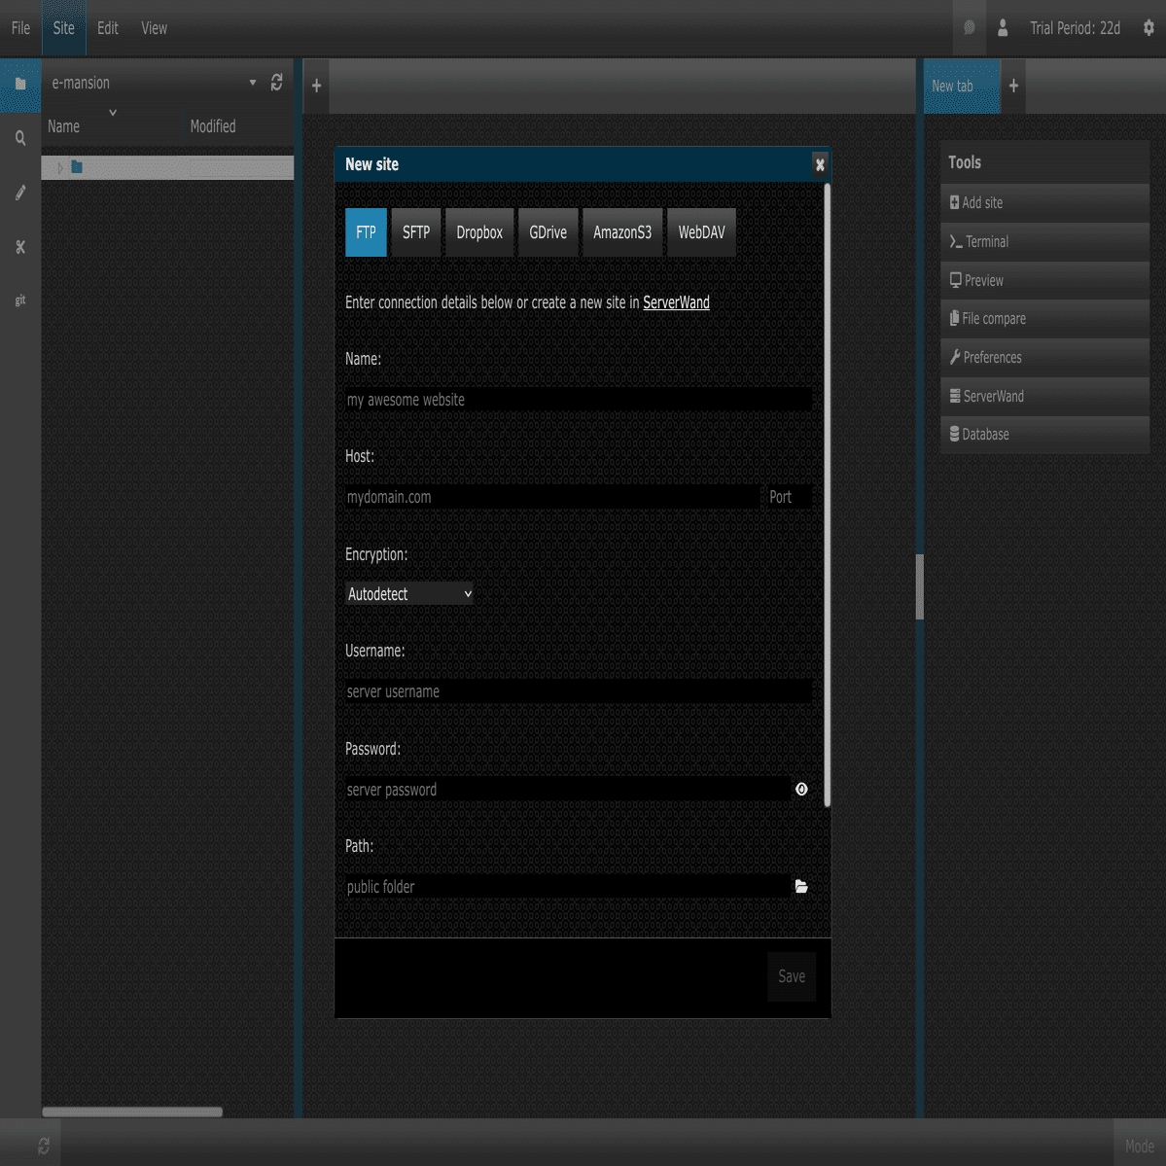Show password with eye icon
This screenshot has width=1166, height=1166.
click(x=801, y=789)
